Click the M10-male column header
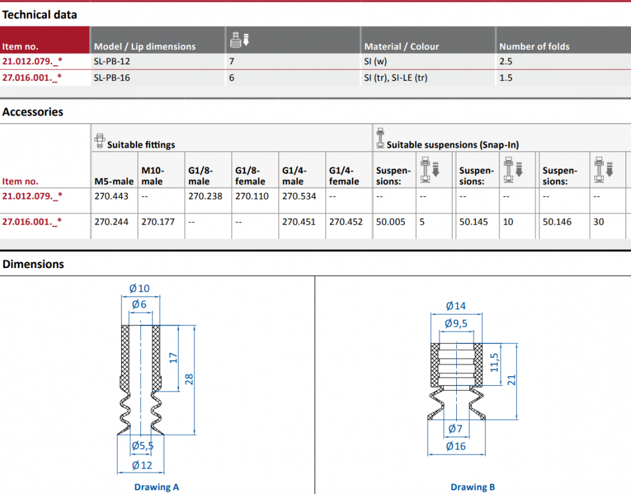 click(x=153, y=176)
